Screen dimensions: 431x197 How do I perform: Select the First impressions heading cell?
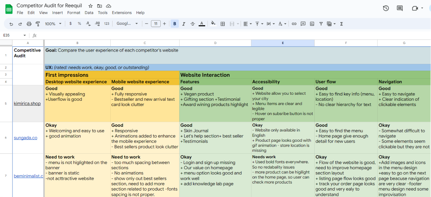click(x=112, y=75)
